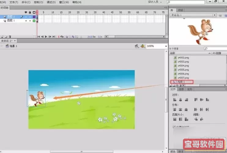Screen dimensions: 227x153
Task: Open the 命令(C) menu
Action: (x=26, y=2)
